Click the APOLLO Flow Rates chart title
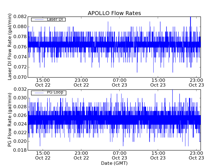 114,13
